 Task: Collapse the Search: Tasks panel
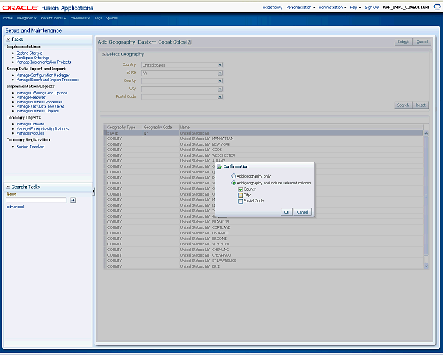(8, 187)
